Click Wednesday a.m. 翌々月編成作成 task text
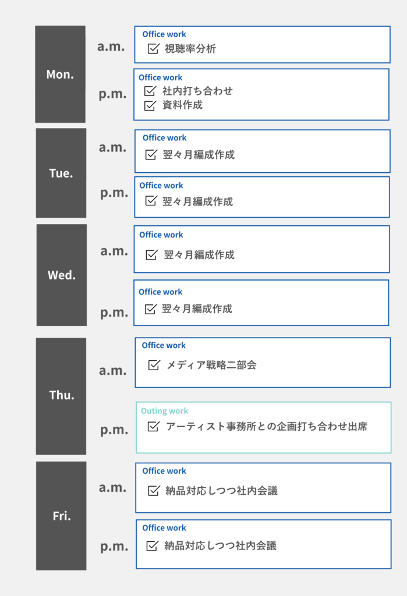 pyautogui.click(x=199, y=255)
